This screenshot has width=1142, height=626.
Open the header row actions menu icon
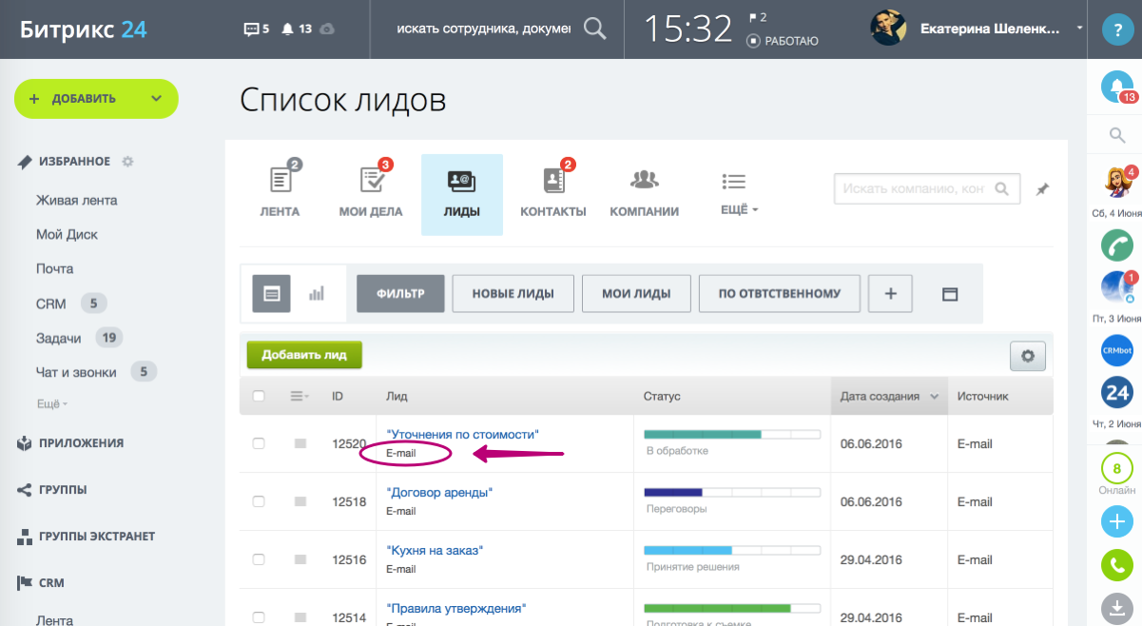tap(300, 396)
